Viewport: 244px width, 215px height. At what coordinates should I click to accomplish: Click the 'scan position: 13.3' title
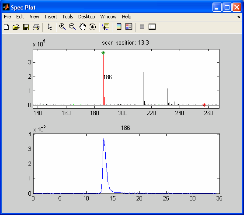point(125,43)
